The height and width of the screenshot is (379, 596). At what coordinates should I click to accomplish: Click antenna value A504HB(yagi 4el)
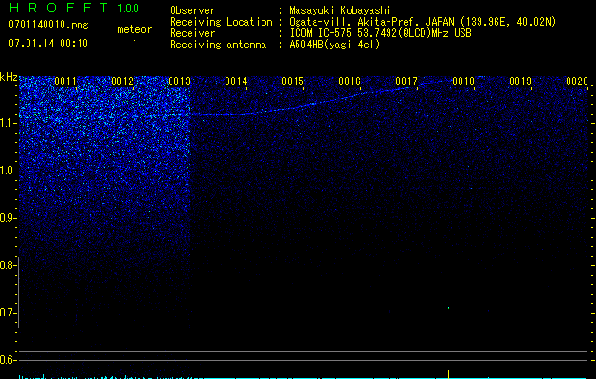point(334,45)
